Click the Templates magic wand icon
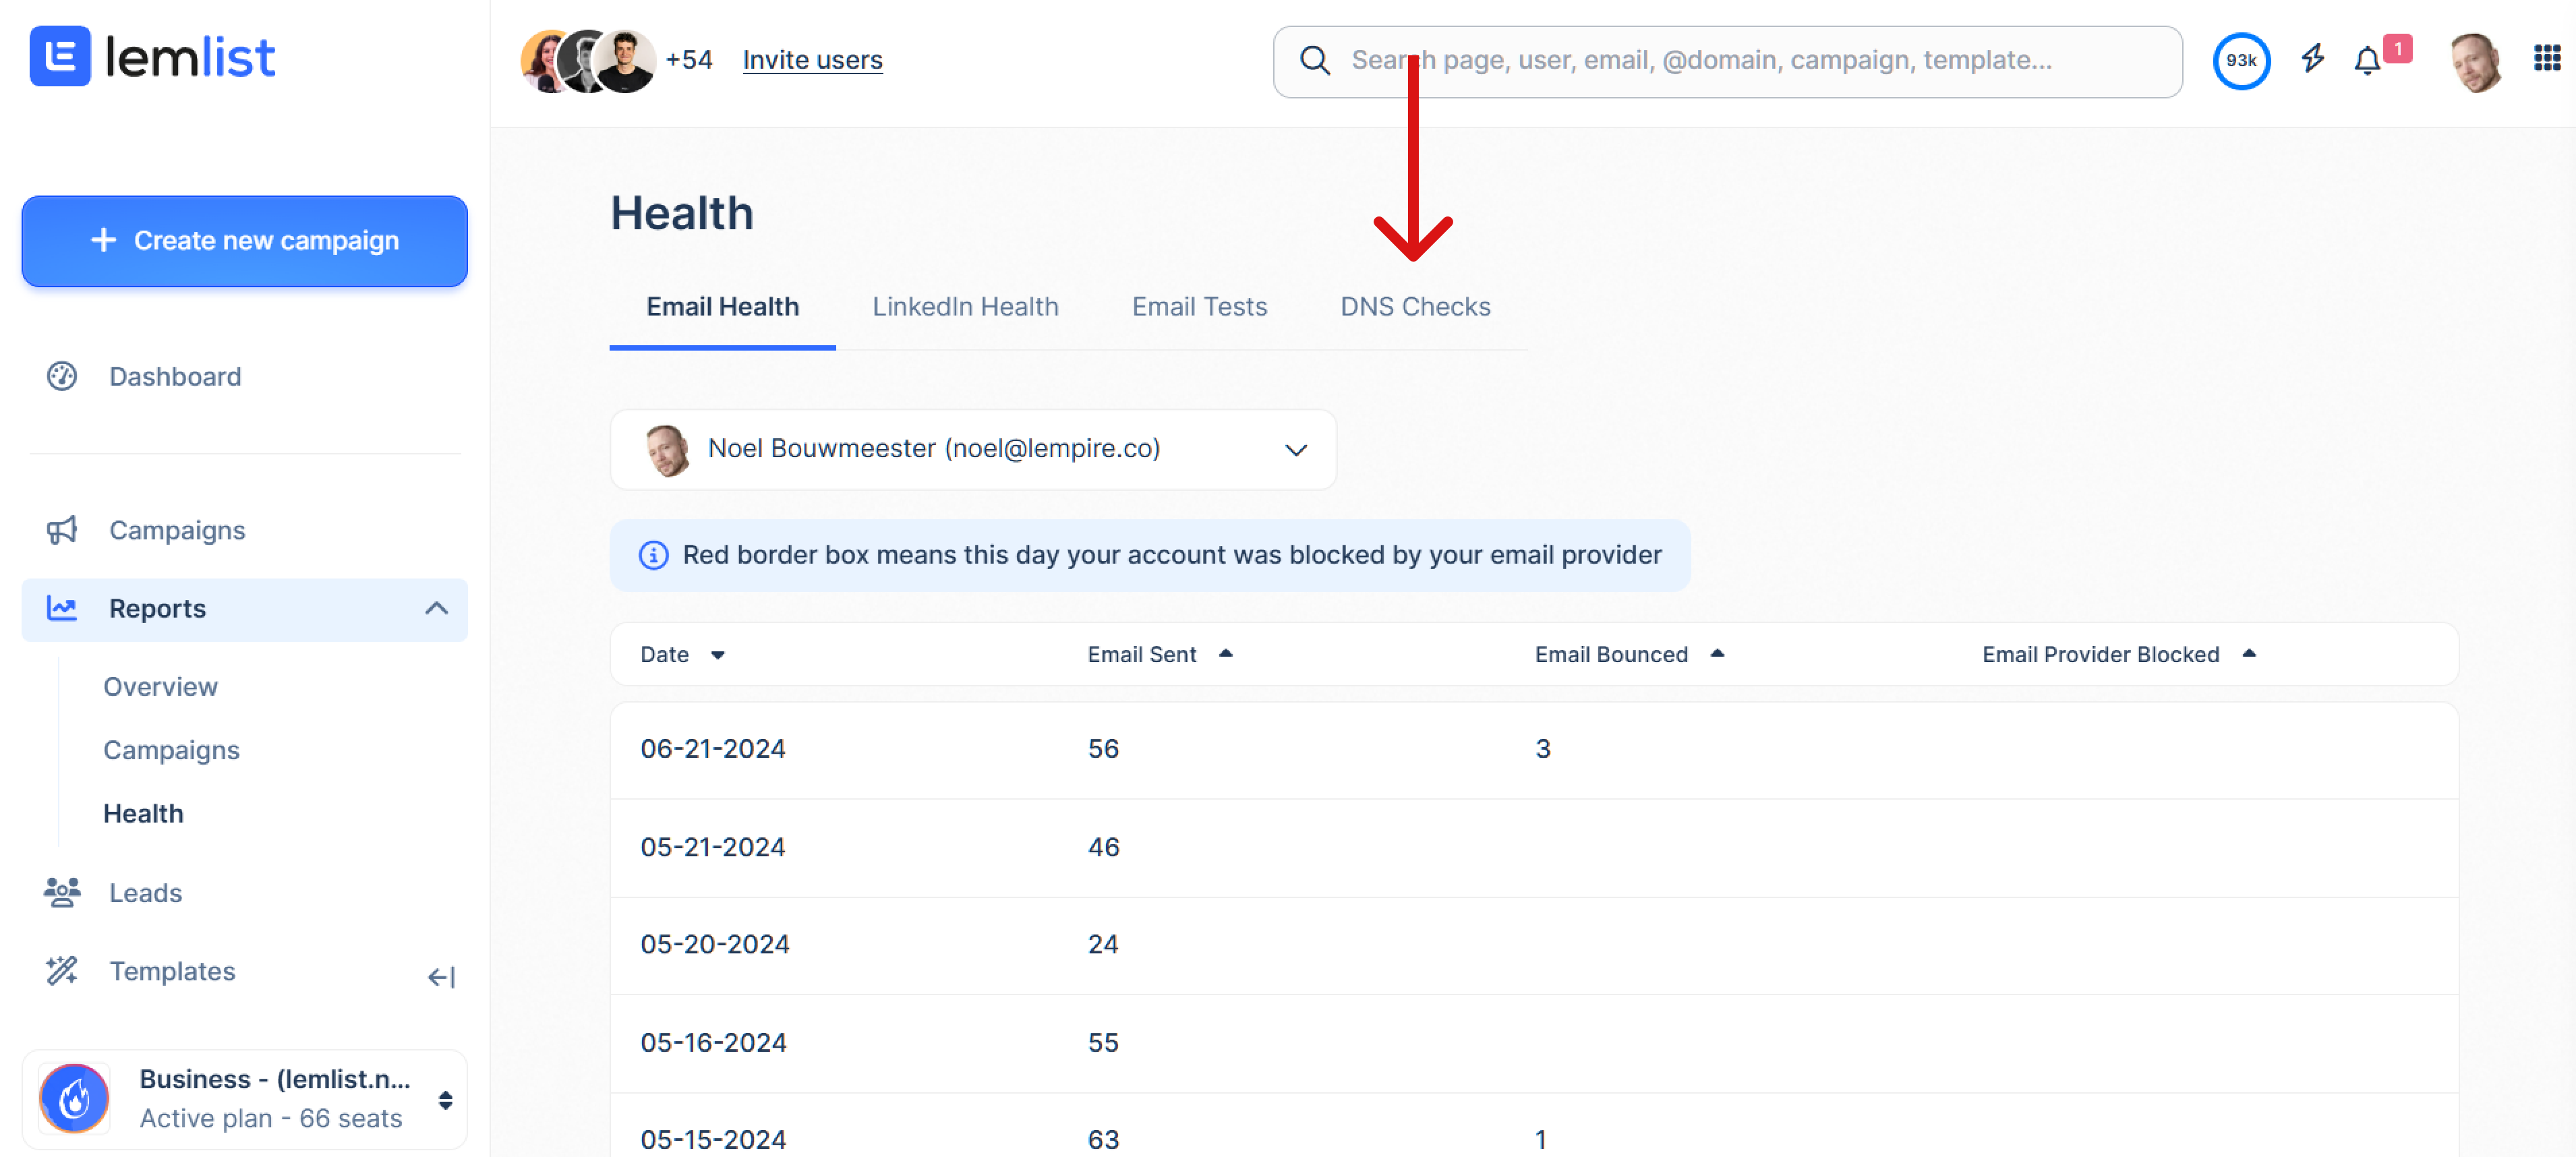The image size is (2576, 1157). click(x=62, y=970)
